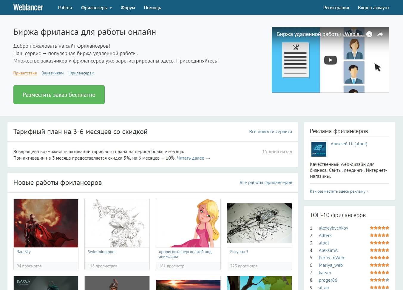Open the Работа menu item

pos(65,8)
